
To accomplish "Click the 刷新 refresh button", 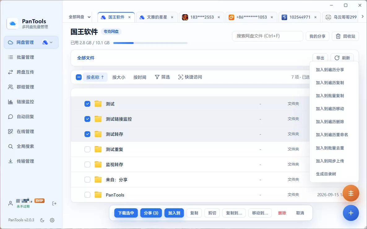I will tap(342, 58).
